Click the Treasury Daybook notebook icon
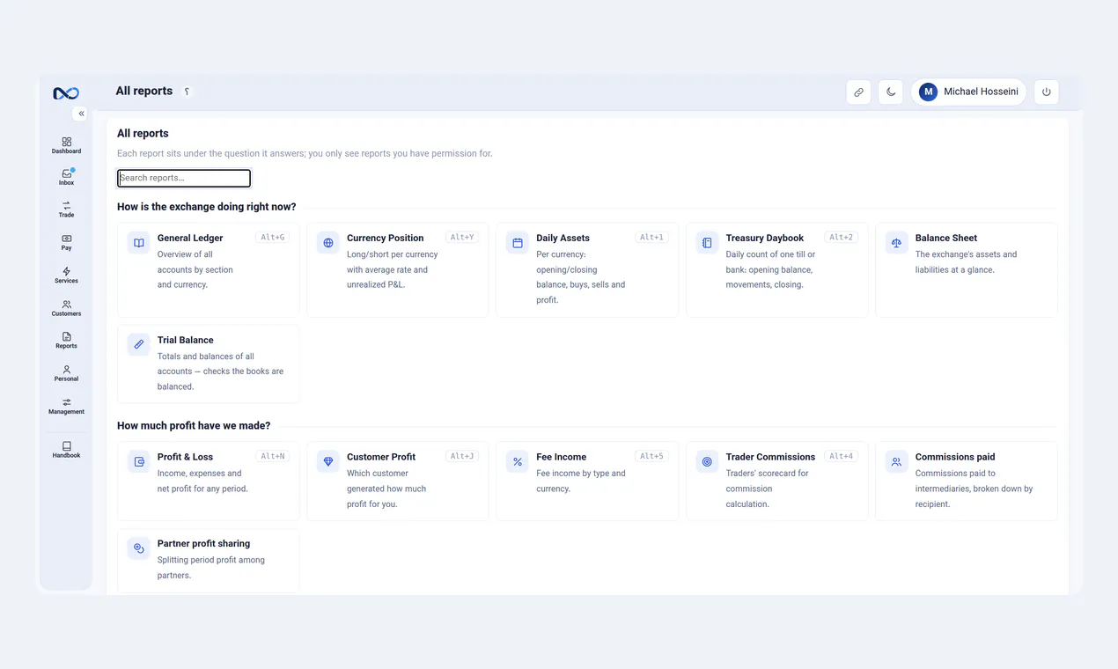This screenshot has height=669, width=1118. (x=707, y=243)
